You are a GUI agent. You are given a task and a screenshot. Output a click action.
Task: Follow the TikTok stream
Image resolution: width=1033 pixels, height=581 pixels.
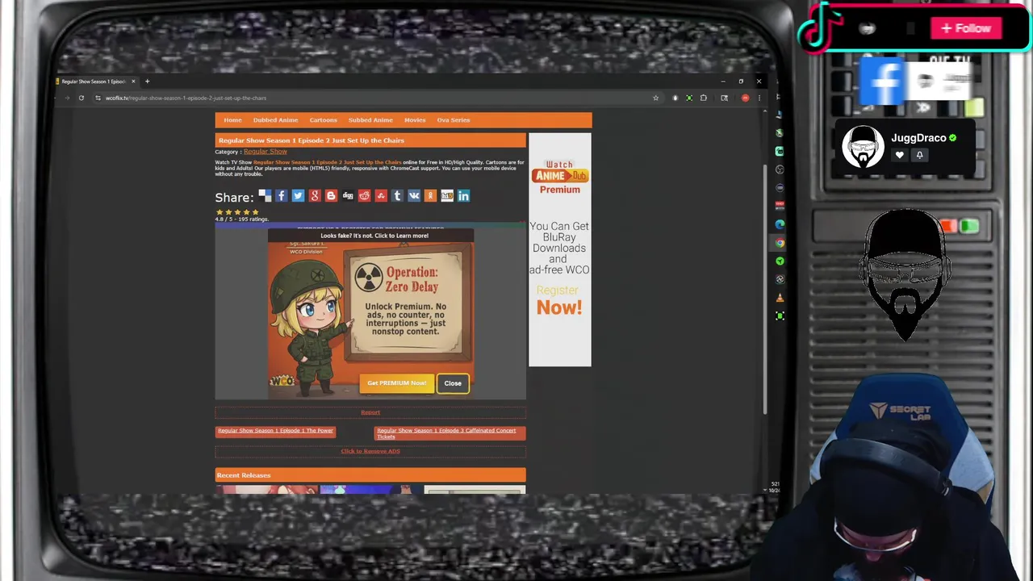pos(966,28)
